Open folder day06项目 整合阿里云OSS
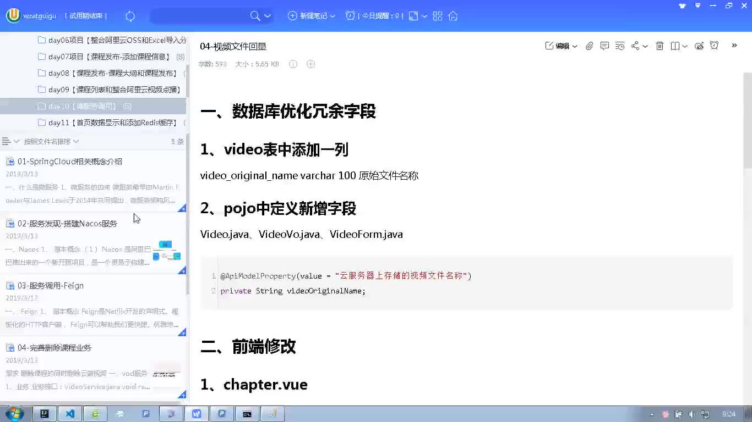752x422 pixels. pyautogui.click(x=111, y=40)
